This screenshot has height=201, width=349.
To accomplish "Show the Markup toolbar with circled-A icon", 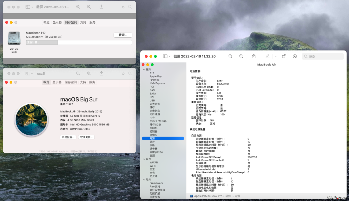I will (x=295, y=56).
